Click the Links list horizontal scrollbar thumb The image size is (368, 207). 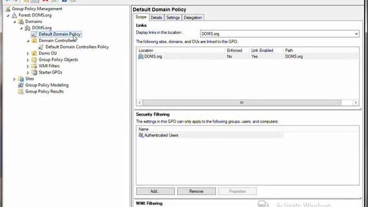click(x=242, y=102)
